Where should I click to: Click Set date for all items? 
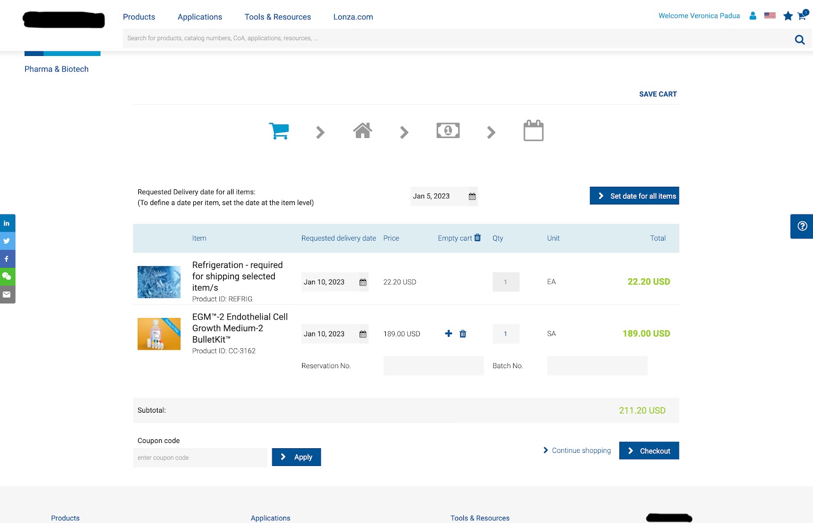click(634, 196)
